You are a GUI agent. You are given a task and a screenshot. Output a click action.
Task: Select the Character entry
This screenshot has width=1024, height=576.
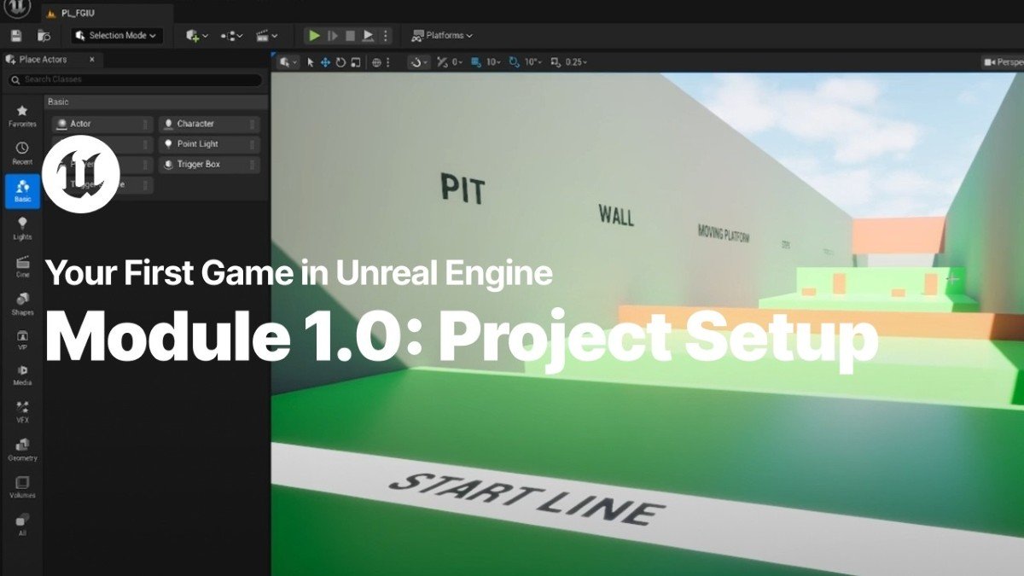pyautogui.click(x=209, y=124)
